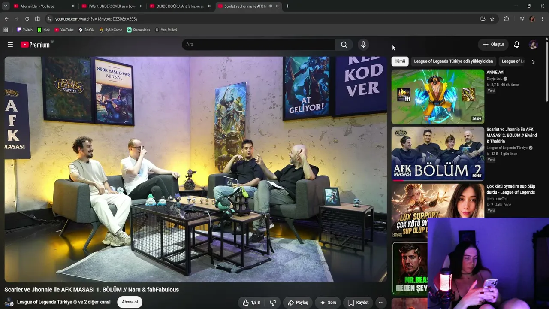This screenshot has width=549, height=309.
Task: Open the YouTube account avatar menu
Action: (x=533, y=45)
